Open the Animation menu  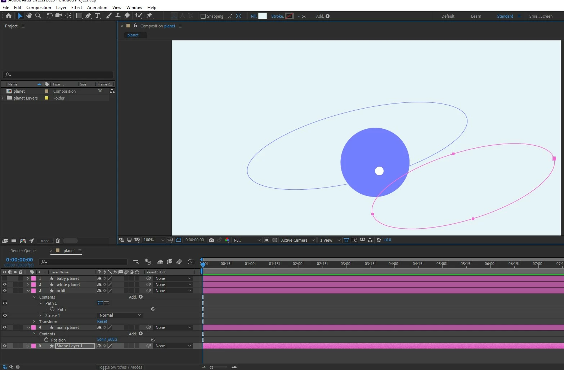[x=97, y=7]
